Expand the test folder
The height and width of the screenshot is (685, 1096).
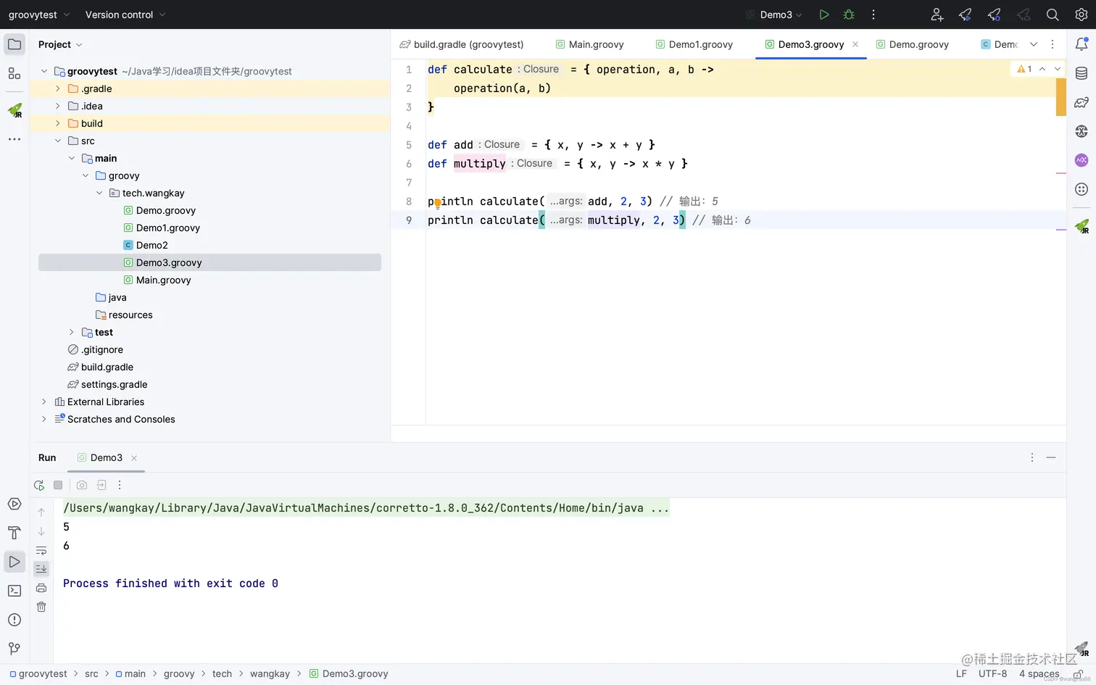pos(72,332)
